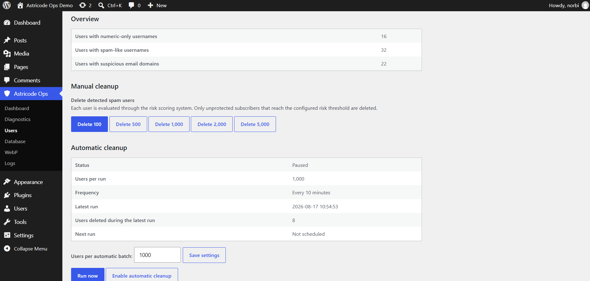Go to the Database submenu page

point(15,141)
